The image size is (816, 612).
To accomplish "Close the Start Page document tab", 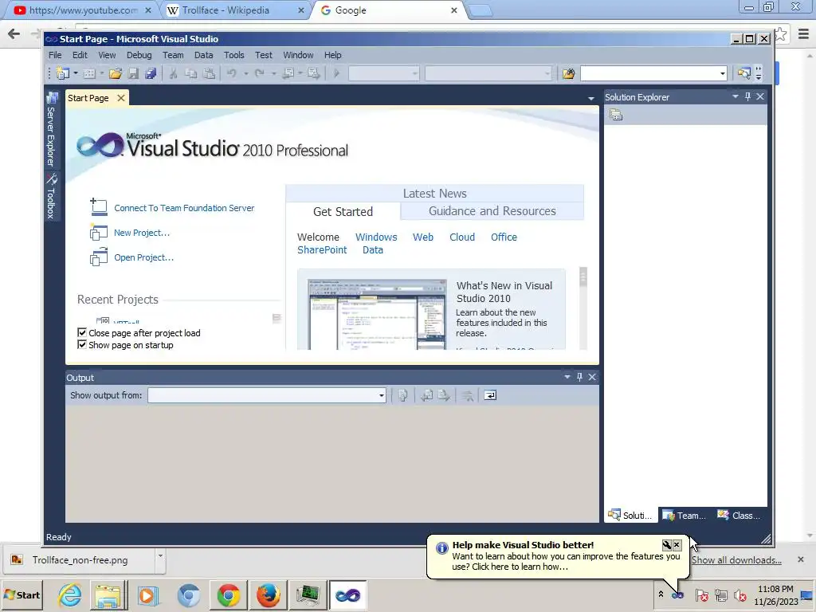I will click(121, 98).
